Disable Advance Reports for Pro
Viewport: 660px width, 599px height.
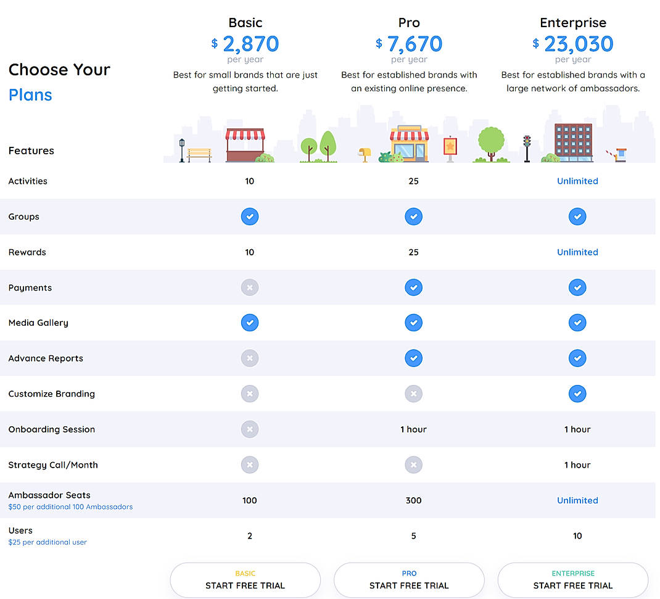tap(414, 358)
